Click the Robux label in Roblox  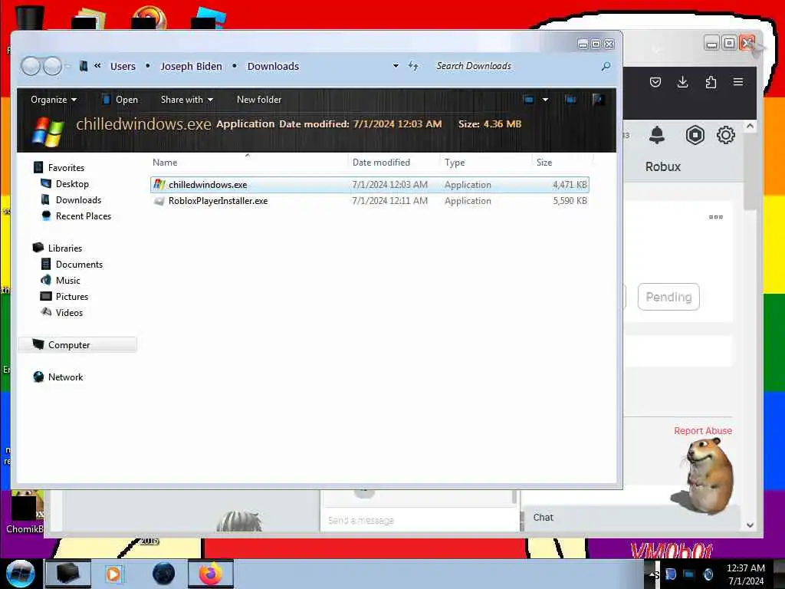(x=662, y=166)
